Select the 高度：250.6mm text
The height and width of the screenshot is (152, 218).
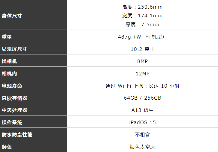click(142, 7)
